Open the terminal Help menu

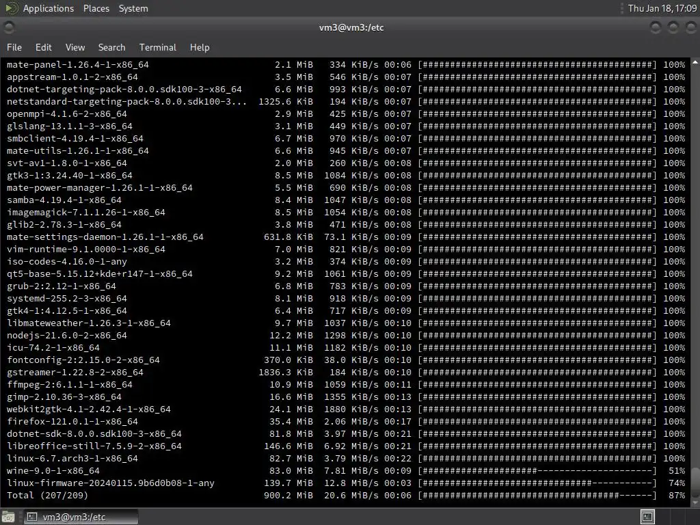click(x=200, y=47)
